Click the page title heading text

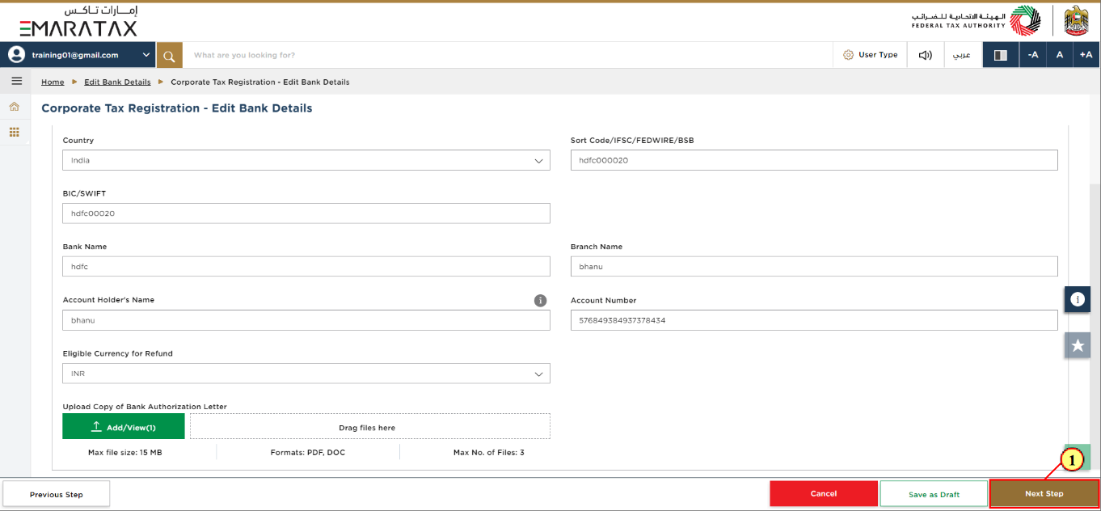tap(177, 108)
